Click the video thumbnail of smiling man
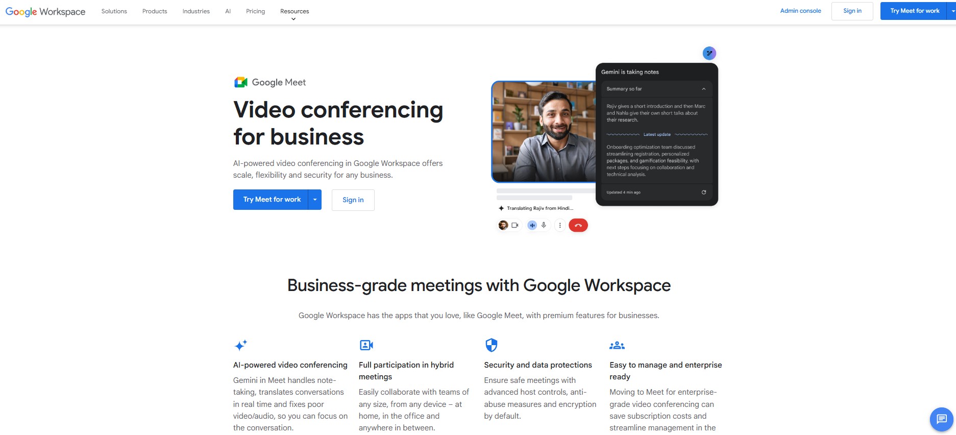 point(544,131)
